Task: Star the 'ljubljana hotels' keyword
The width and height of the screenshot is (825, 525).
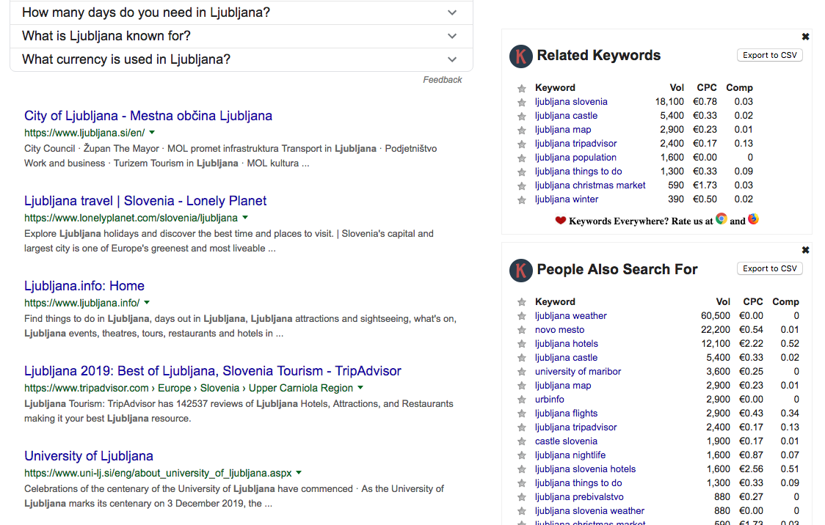Action: pos(521,344)
